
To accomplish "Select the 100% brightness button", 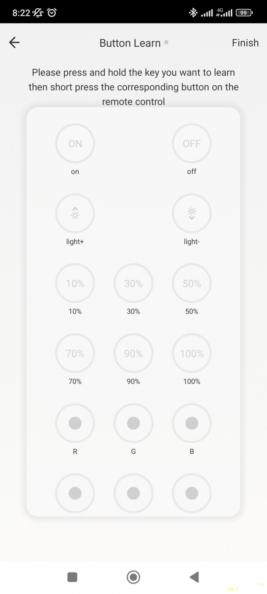I will click(x=192, y=353).
